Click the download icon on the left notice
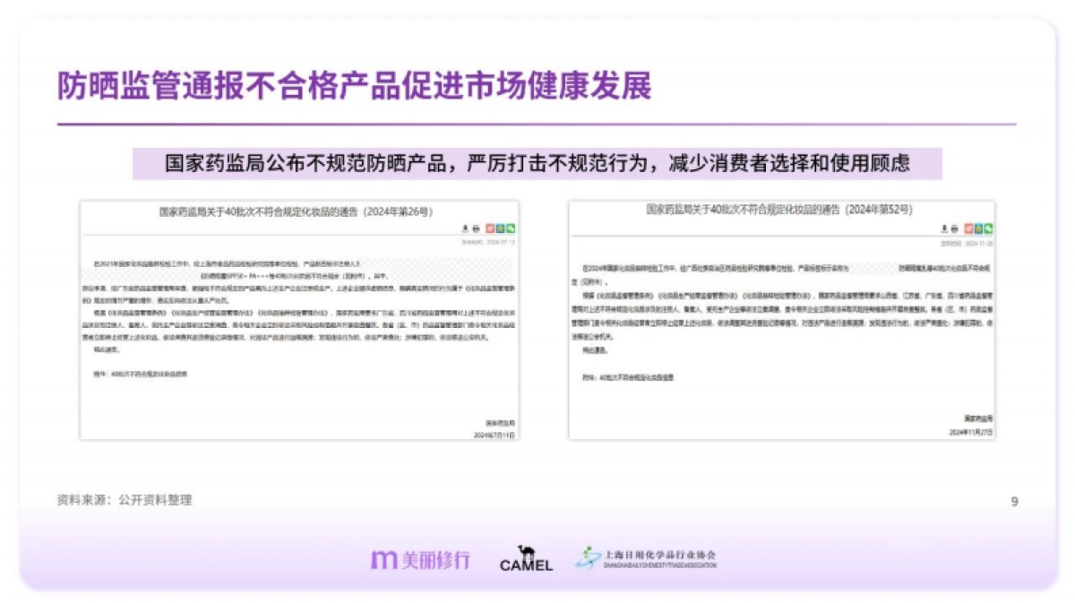Image resolution: width=1075 pixels, height=603 pixels. pos(465,228)
